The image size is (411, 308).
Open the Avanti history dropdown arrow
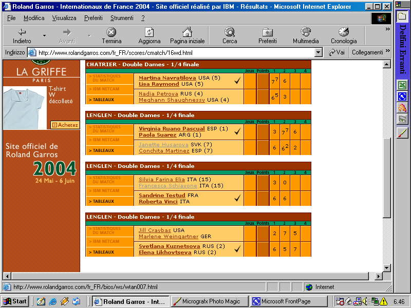coord(89,35)
